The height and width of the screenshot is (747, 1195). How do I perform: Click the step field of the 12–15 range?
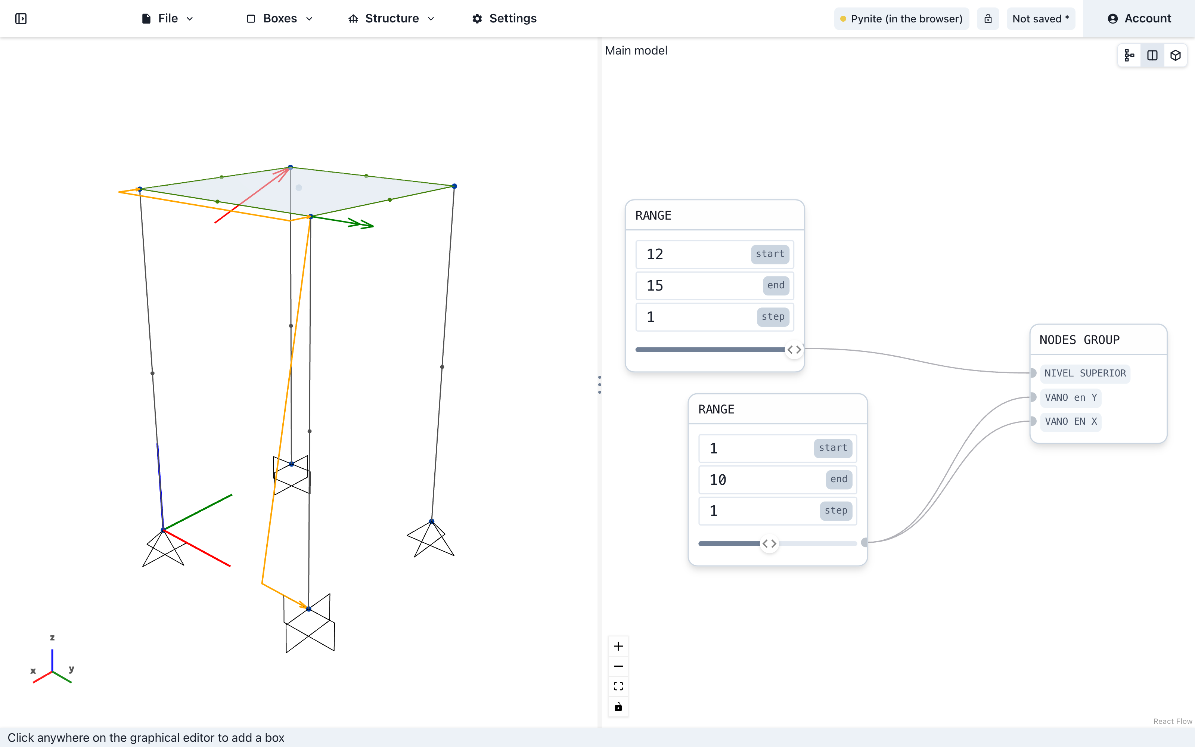[714, 317]
